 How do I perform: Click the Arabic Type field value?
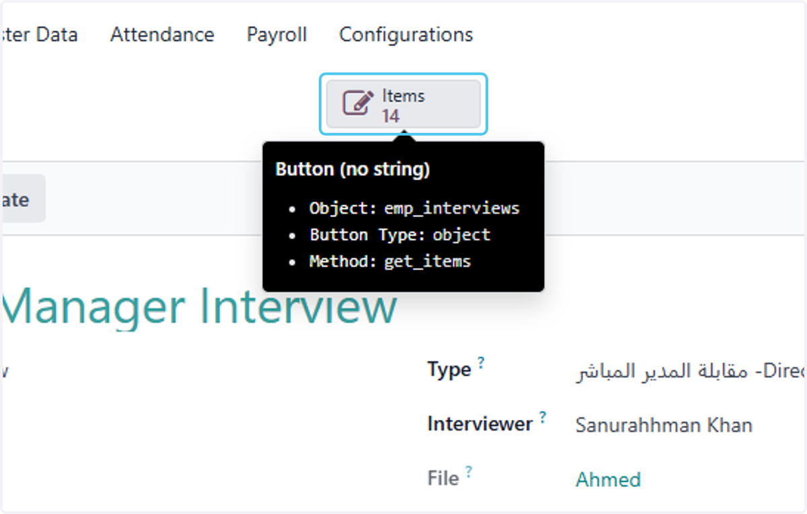(x=691, y=370)
